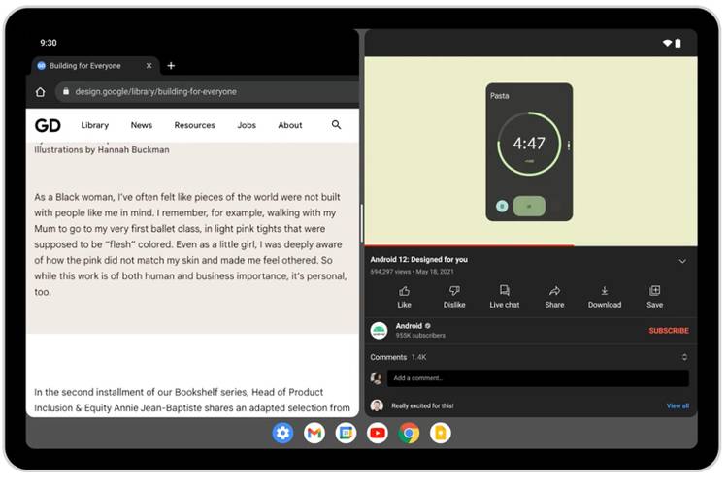This screenshot has height=486, width=728.
Task: Click the Add a comment field
Action: click(538, 378)
